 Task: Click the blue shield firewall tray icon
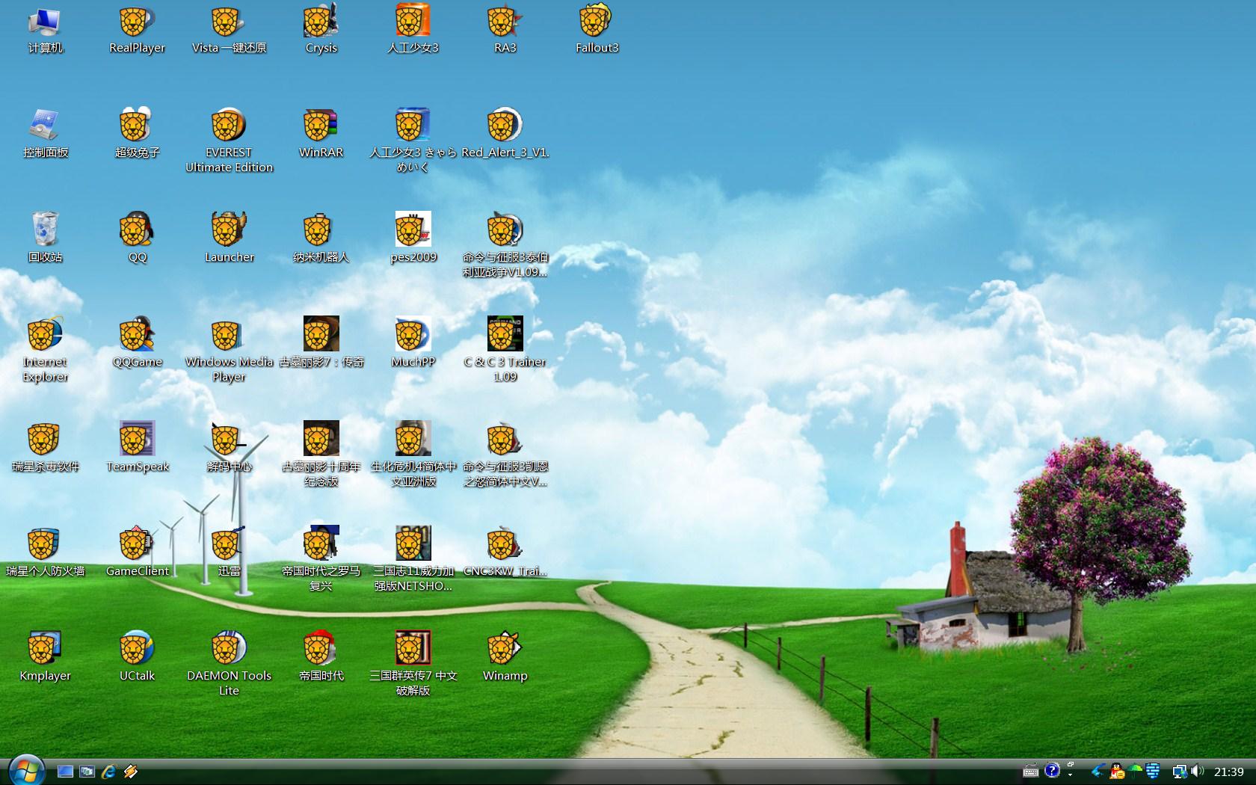click(x=1153, y=771)
